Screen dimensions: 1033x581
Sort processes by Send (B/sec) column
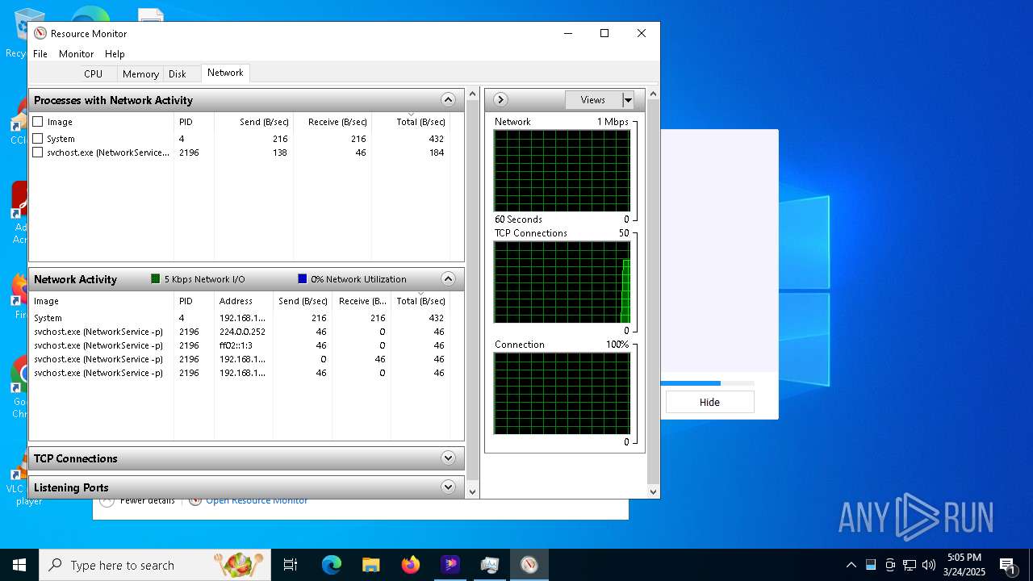[x=253, y=122]
